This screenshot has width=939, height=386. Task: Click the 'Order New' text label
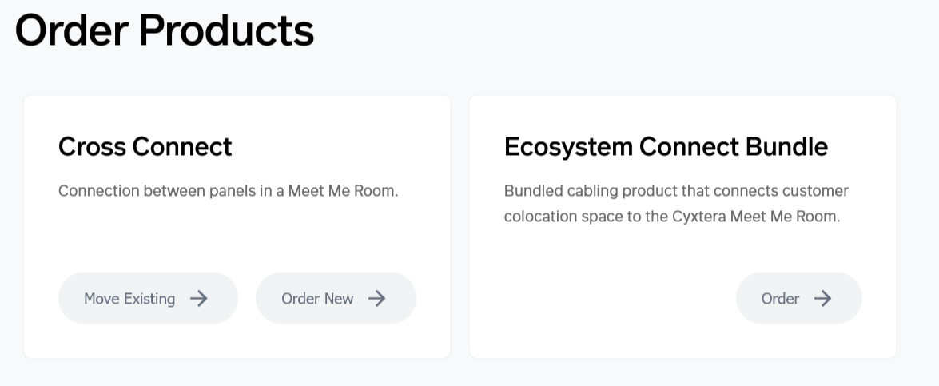click(317, 299)
